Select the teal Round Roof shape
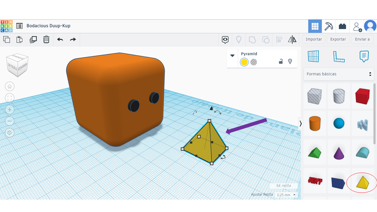The width and height of the screenshot is (377, 212). (x=363, y=153)
